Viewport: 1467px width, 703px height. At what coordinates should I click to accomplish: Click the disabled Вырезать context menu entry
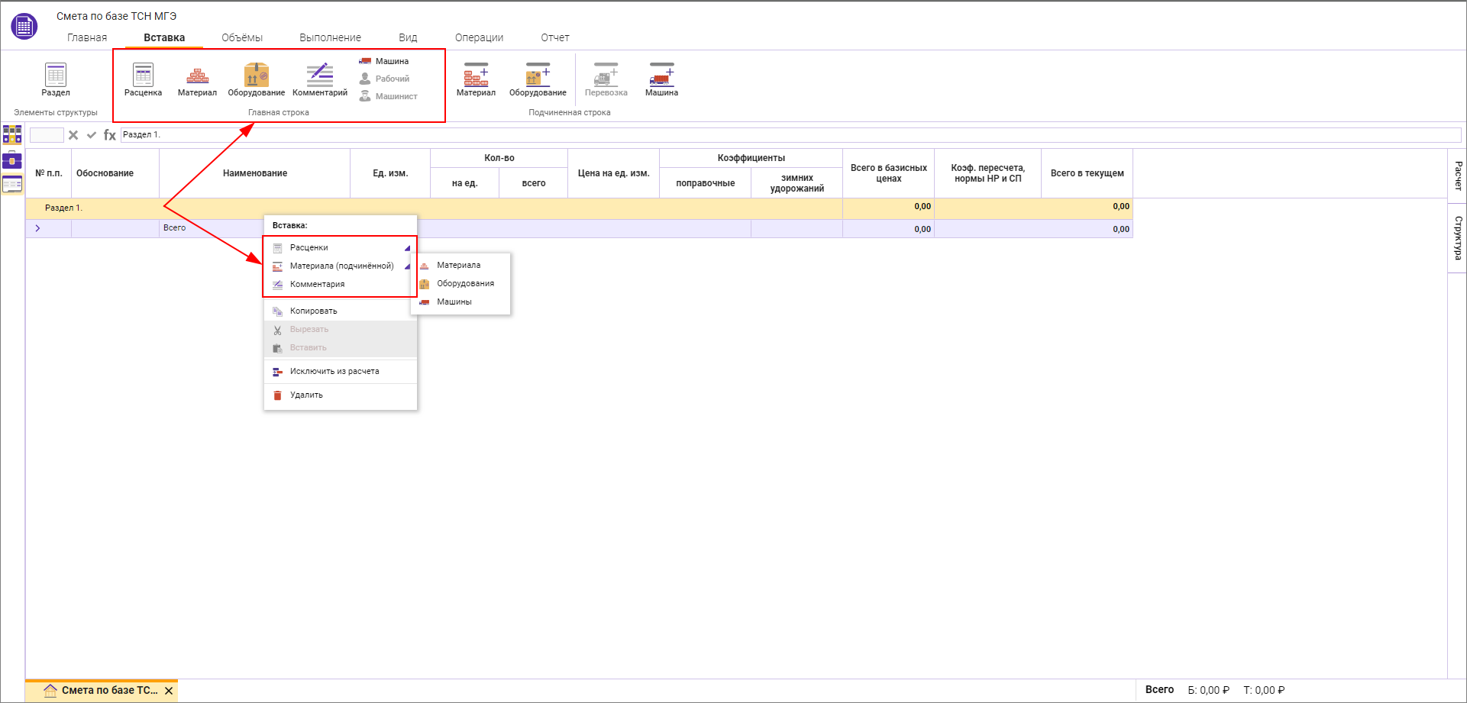340,329
